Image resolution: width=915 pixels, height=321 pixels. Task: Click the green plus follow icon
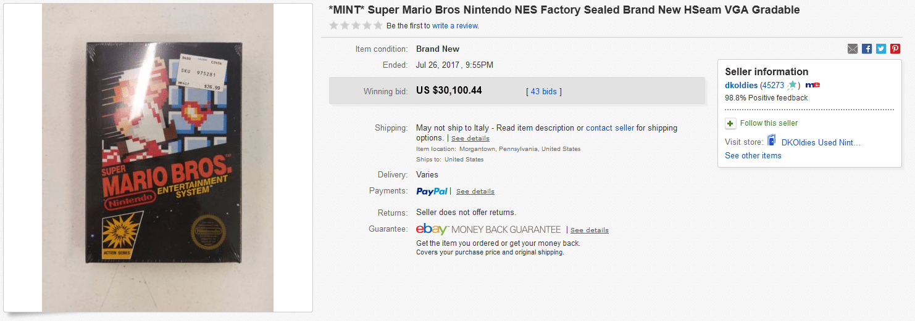tap(730, 123)
